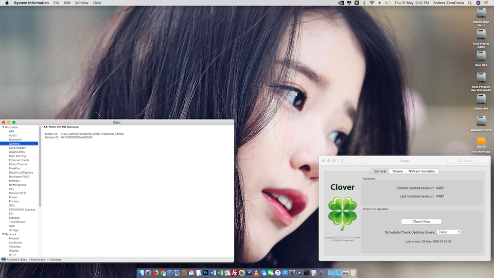Open Finder from the Dock
The image size is (494, 278).
coord(141,273)
